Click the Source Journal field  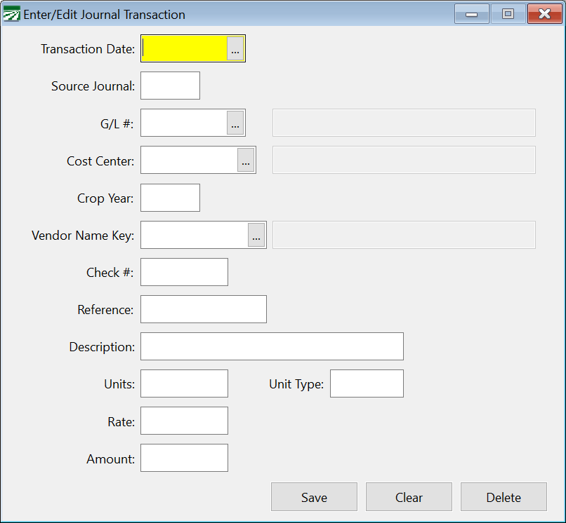pyautogui.click(x=170, y=86)
